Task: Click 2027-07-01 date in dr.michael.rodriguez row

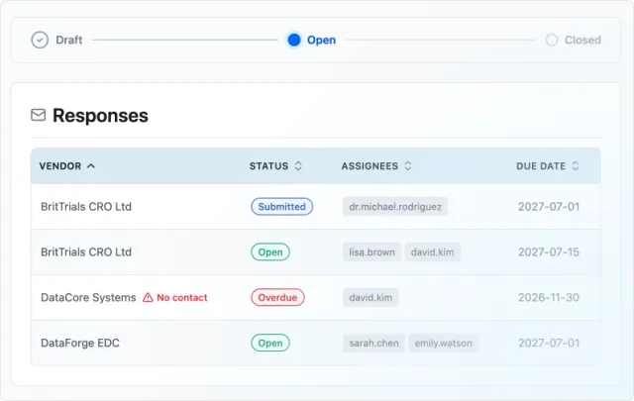Action: [x=549, y=207]
